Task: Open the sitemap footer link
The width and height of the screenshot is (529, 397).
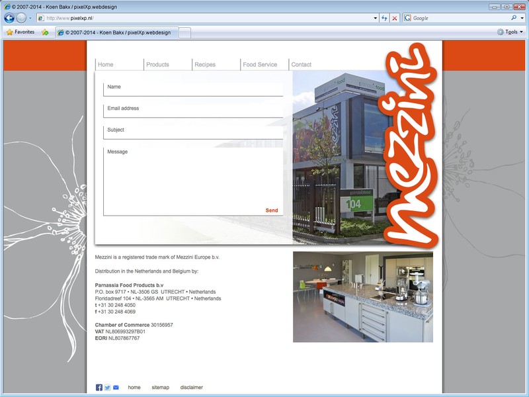Action: [x=160, y=387]
